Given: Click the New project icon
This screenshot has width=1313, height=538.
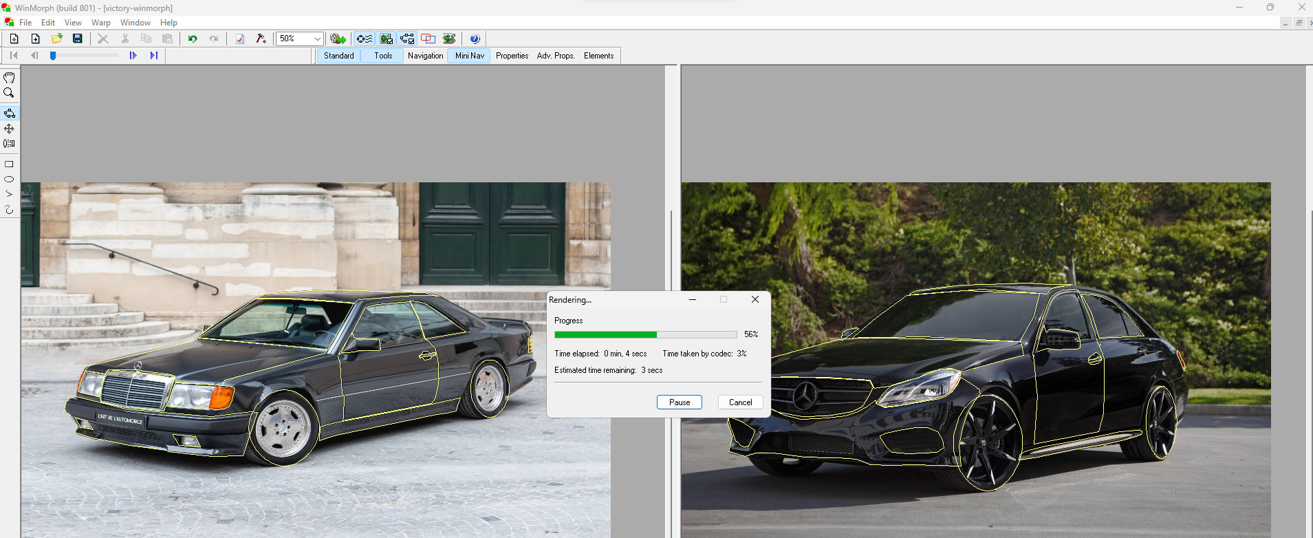Looking at the screenshot, I should [14, 39].
